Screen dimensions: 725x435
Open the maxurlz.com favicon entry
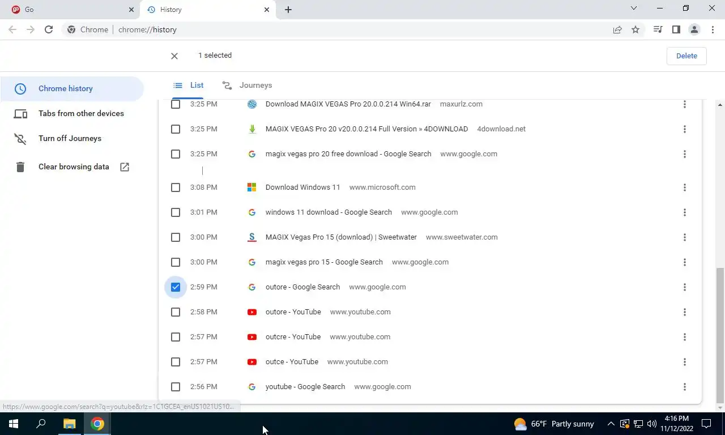[252, 104]
